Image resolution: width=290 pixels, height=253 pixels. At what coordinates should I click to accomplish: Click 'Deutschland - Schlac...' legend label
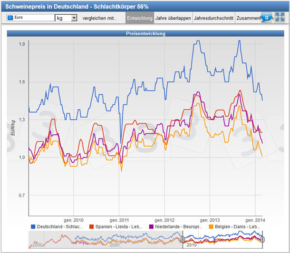pos(60,226)
